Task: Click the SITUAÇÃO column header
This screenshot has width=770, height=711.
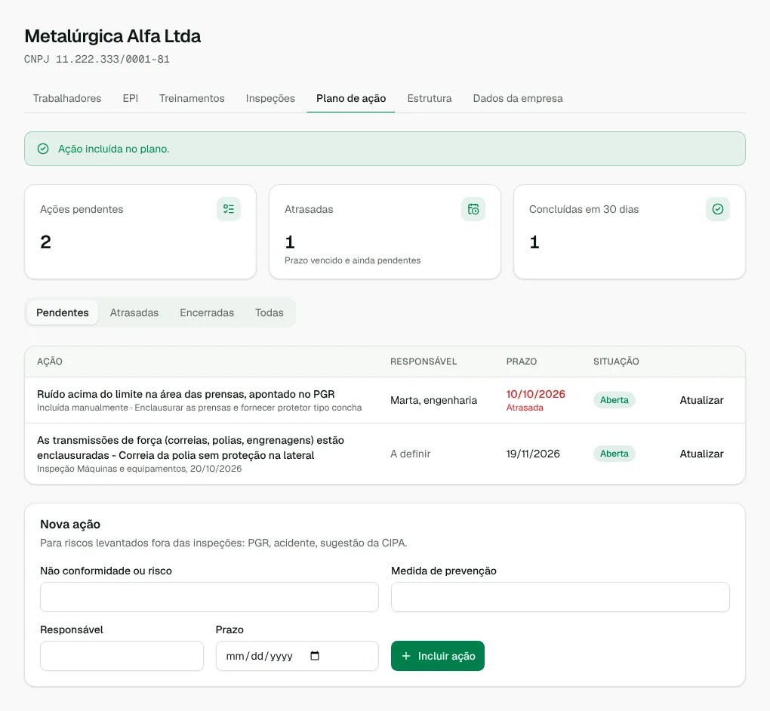Action: pos(616,362)
